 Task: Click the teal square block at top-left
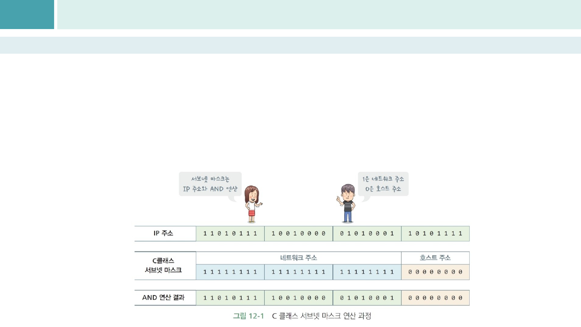(27, 15)
